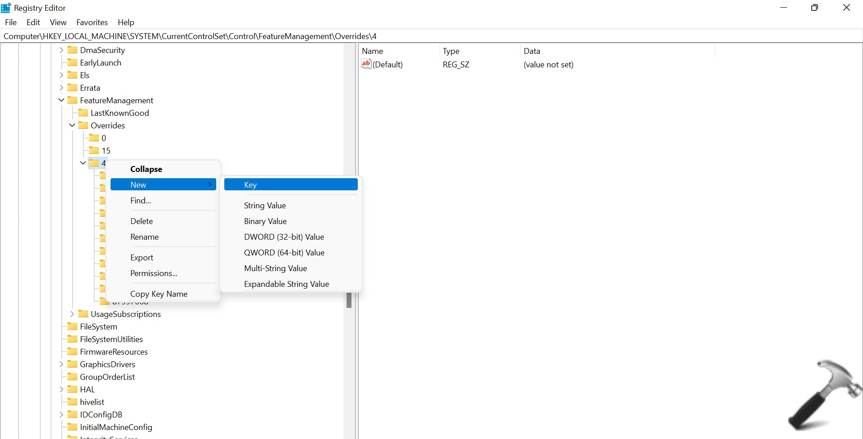Select the LastKnownGood key in tree

120,113
